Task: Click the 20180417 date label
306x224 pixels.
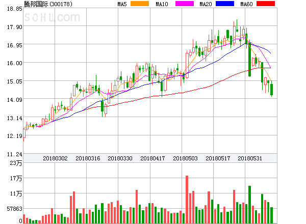Action: pyautogui.click(x=152, y=158)
